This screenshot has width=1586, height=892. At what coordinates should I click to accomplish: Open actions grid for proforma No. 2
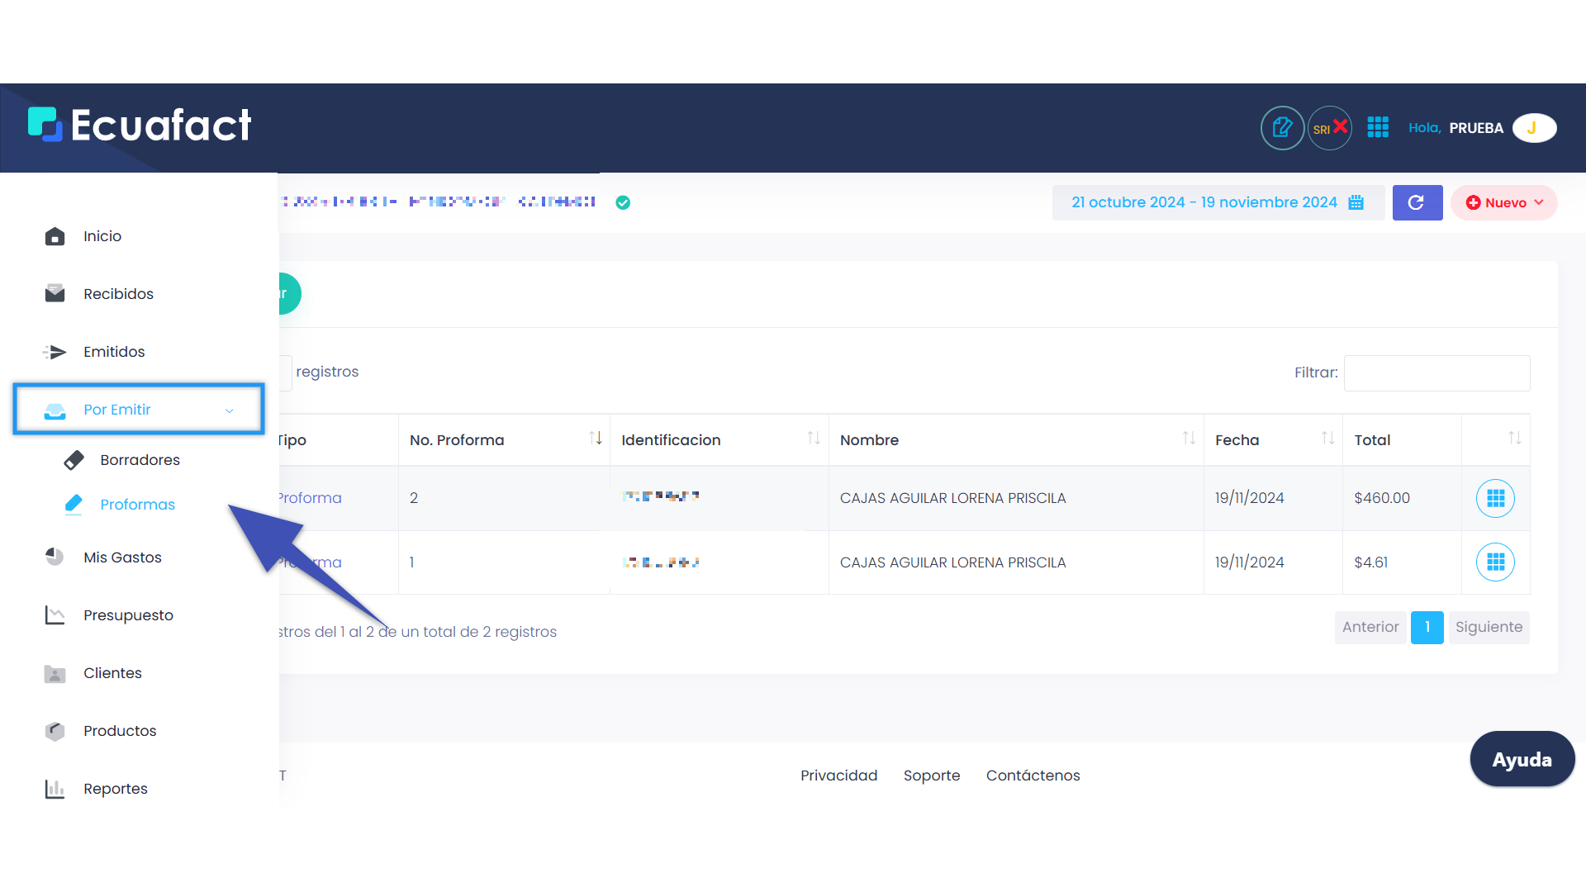[1495, 498]
